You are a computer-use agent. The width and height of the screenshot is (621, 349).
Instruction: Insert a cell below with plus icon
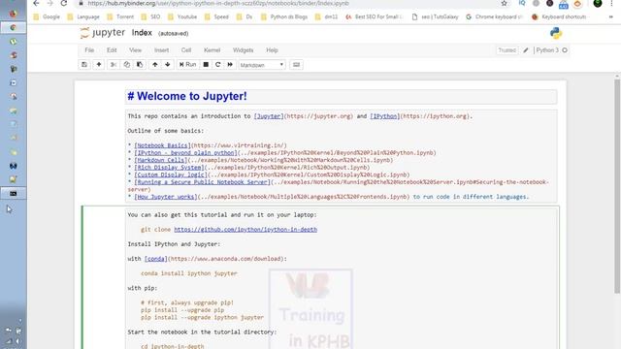99,65
